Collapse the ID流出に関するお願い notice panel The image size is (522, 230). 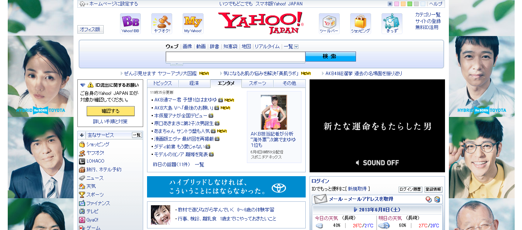pyautogui.click(x=83, y=85)
